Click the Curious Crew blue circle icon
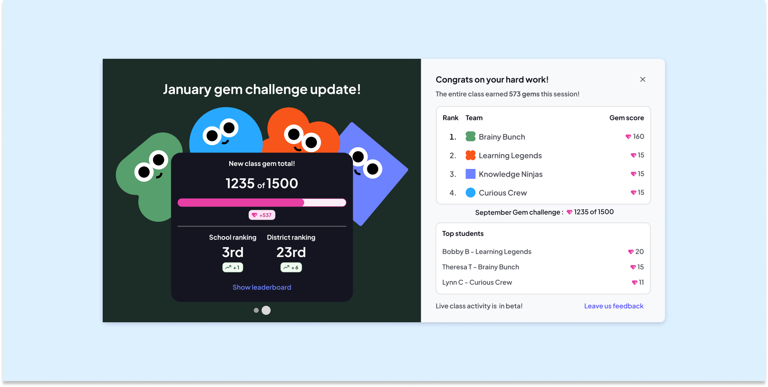The width and height of the screenshot is (768, 387). tap(470, 192)
